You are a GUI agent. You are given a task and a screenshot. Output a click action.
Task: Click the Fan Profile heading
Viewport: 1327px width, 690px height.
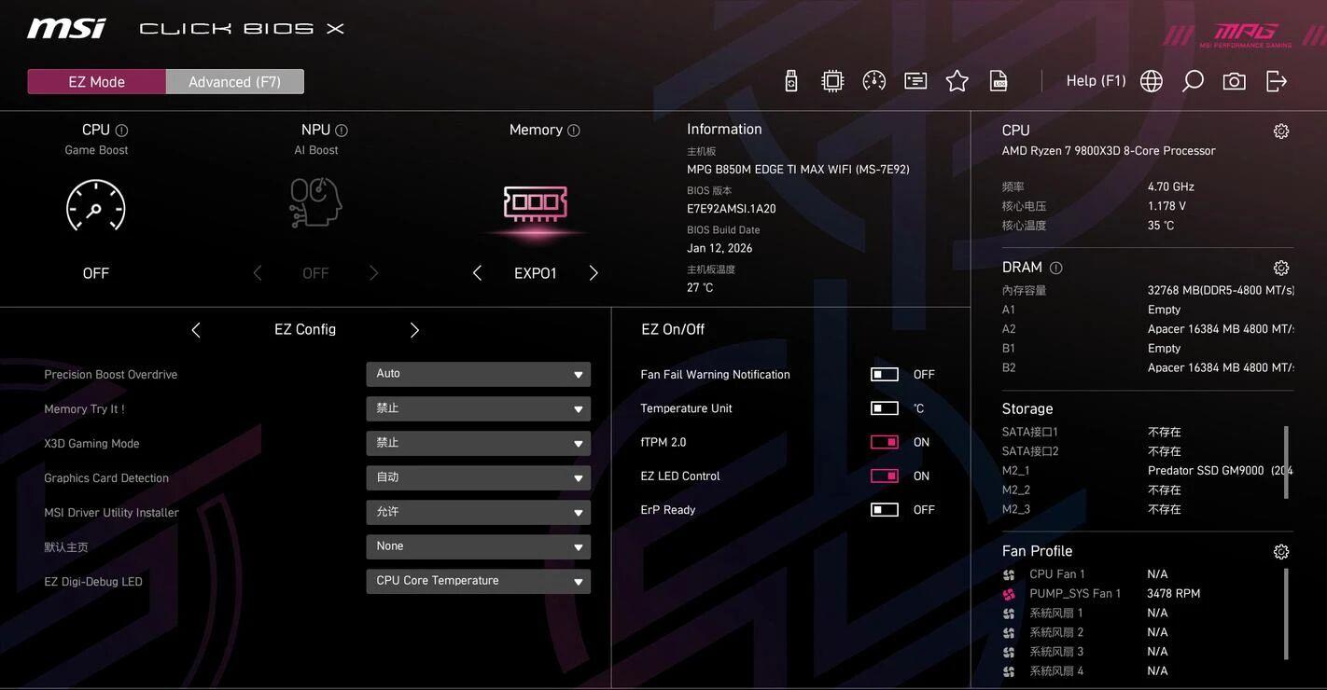pyautogui.click(x=1038, y=551)
